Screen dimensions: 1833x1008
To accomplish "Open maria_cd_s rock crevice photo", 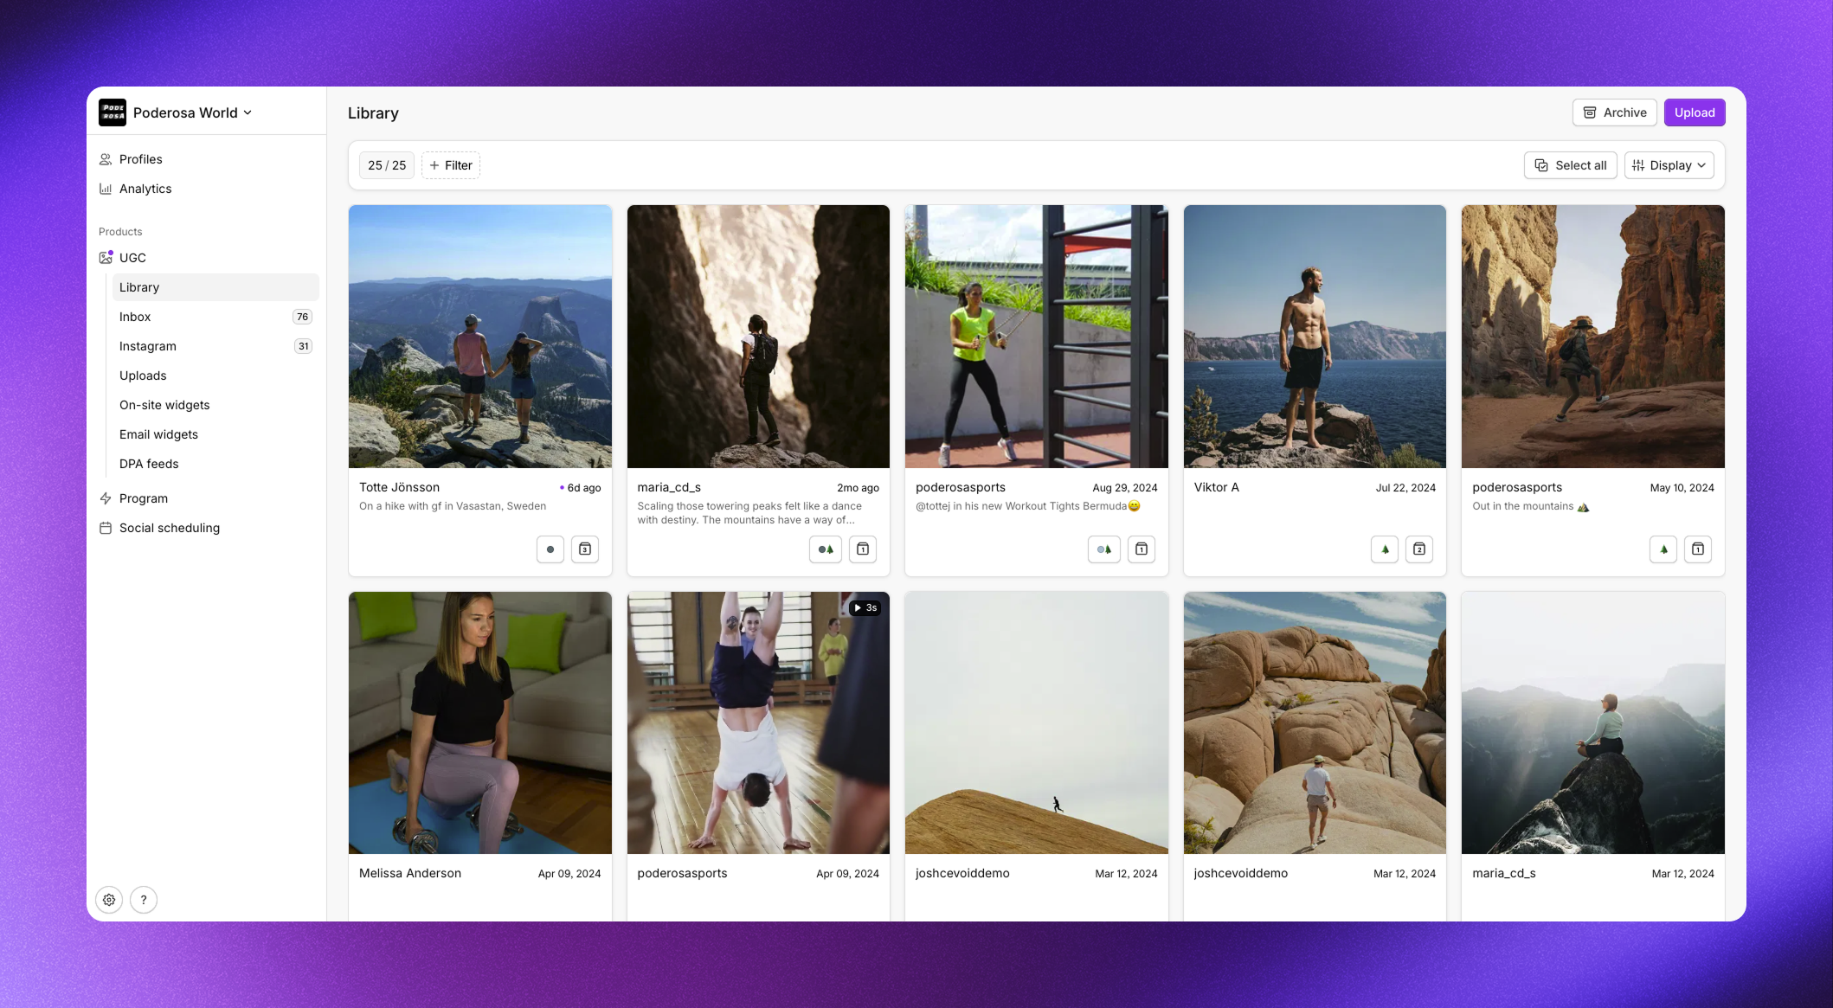I will 758,337.
